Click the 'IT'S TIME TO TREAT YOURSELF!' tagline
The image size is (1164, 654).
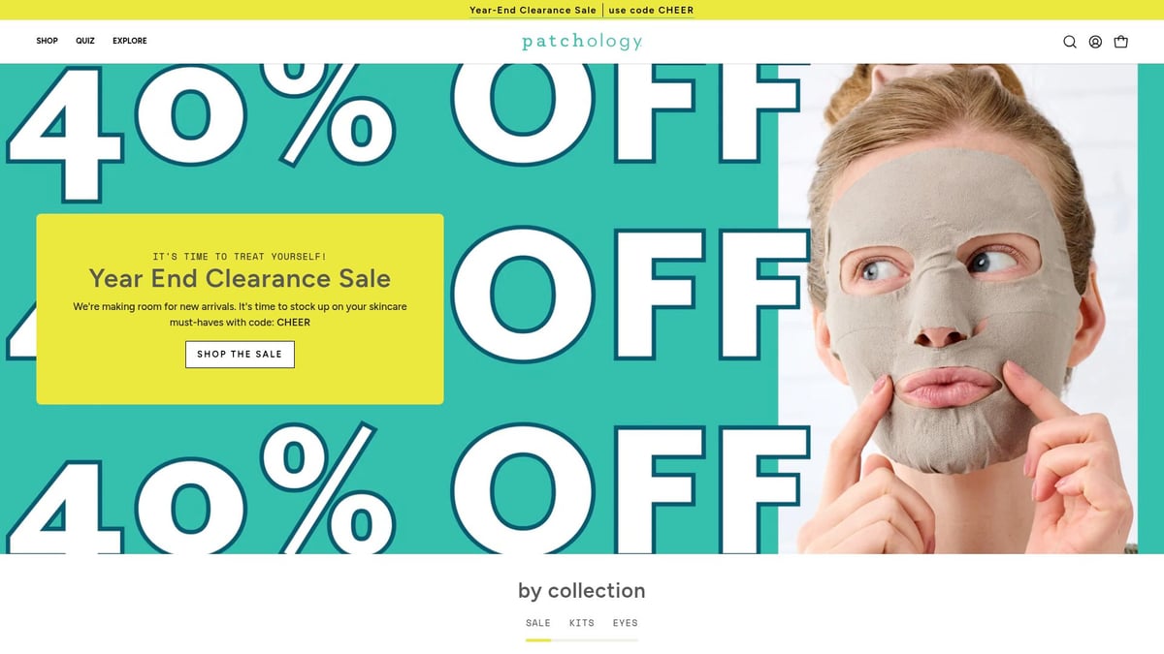pos(240,257)
